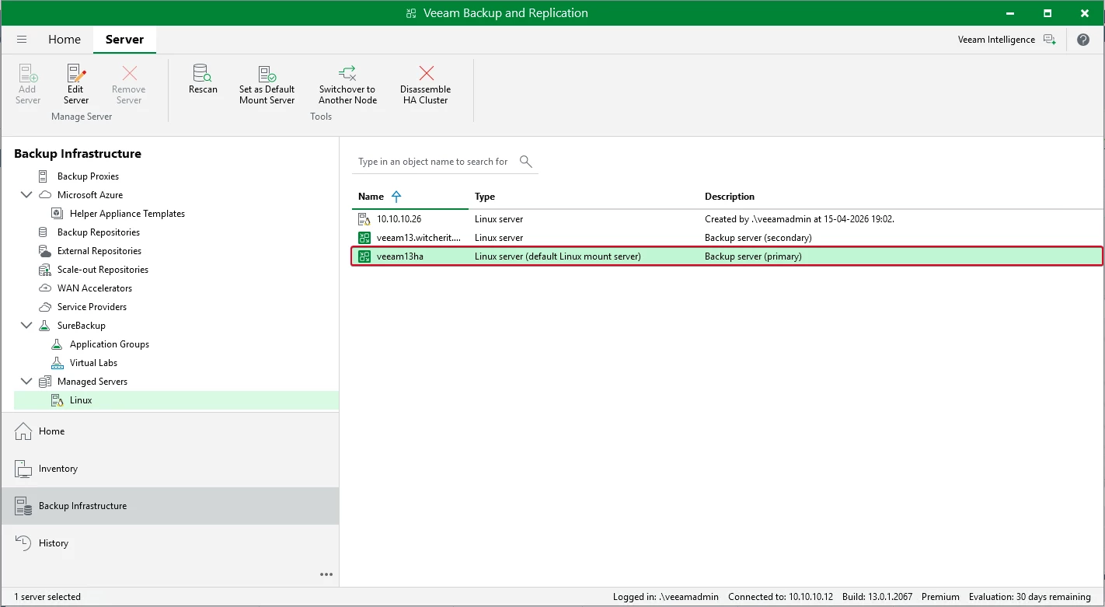Go to the Home navigation pane
The image size is (1105, 607).
pos(170,431)
